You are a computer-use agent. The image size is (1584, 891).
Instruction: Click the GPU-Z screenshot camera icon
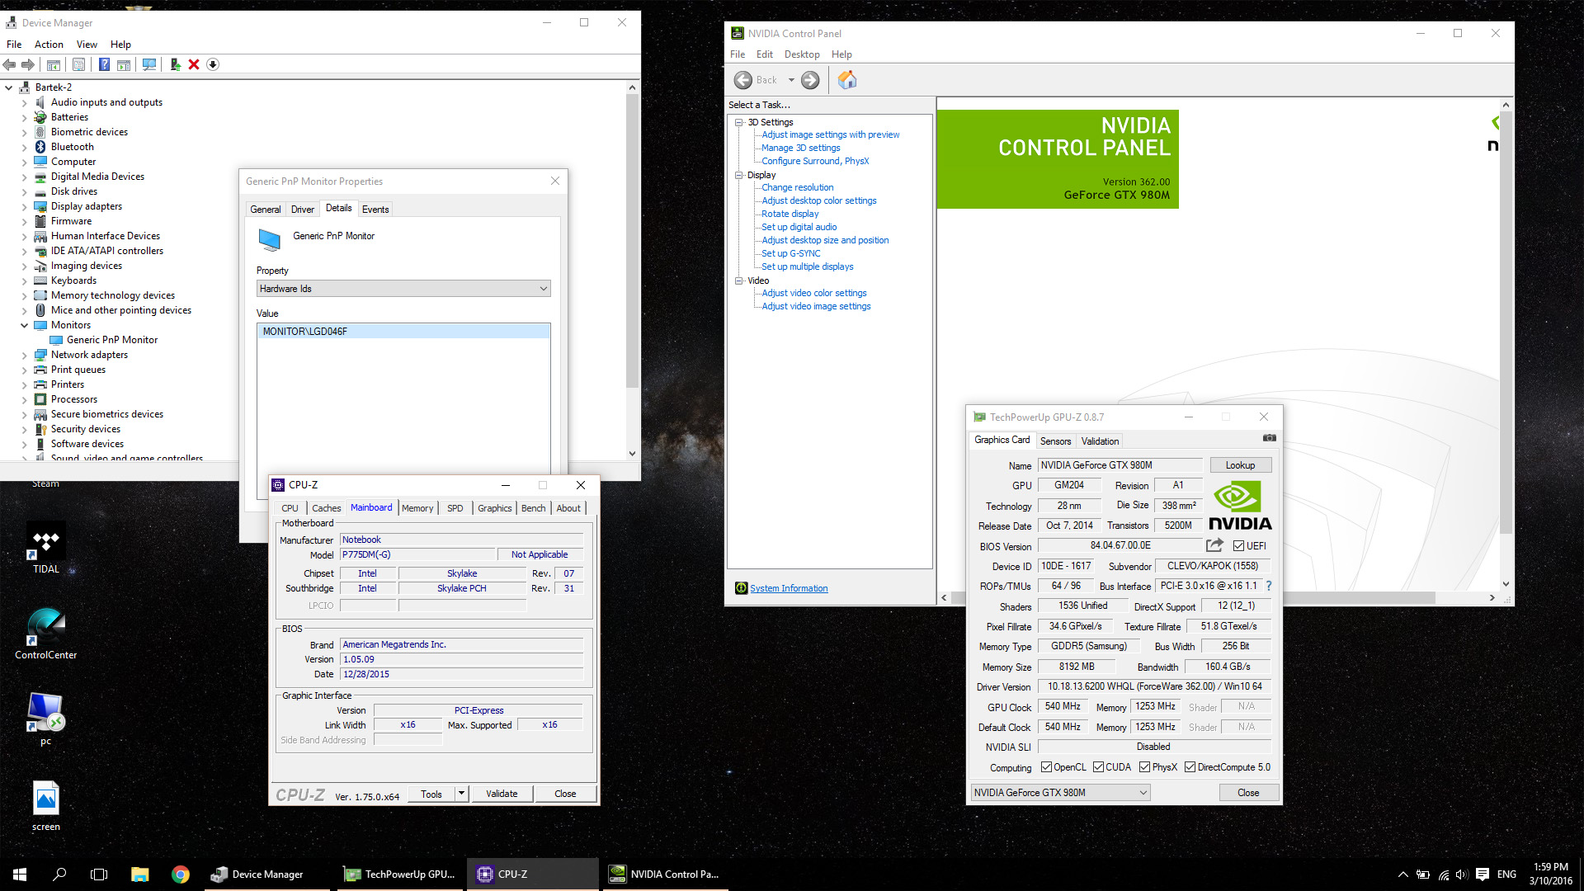coord(1270,438)
